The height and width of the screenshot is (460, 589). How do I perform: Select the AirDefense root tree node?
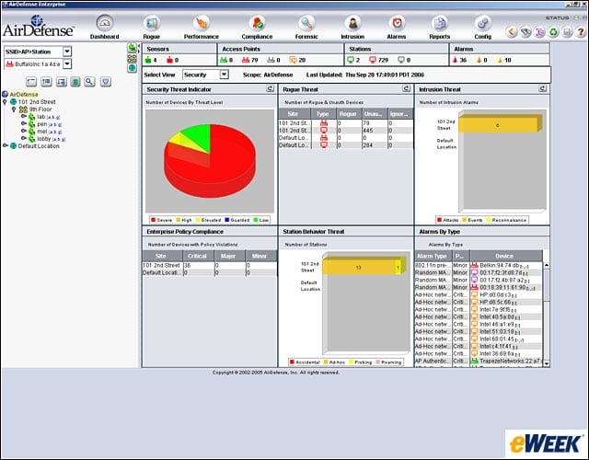(x=24, y=94)
